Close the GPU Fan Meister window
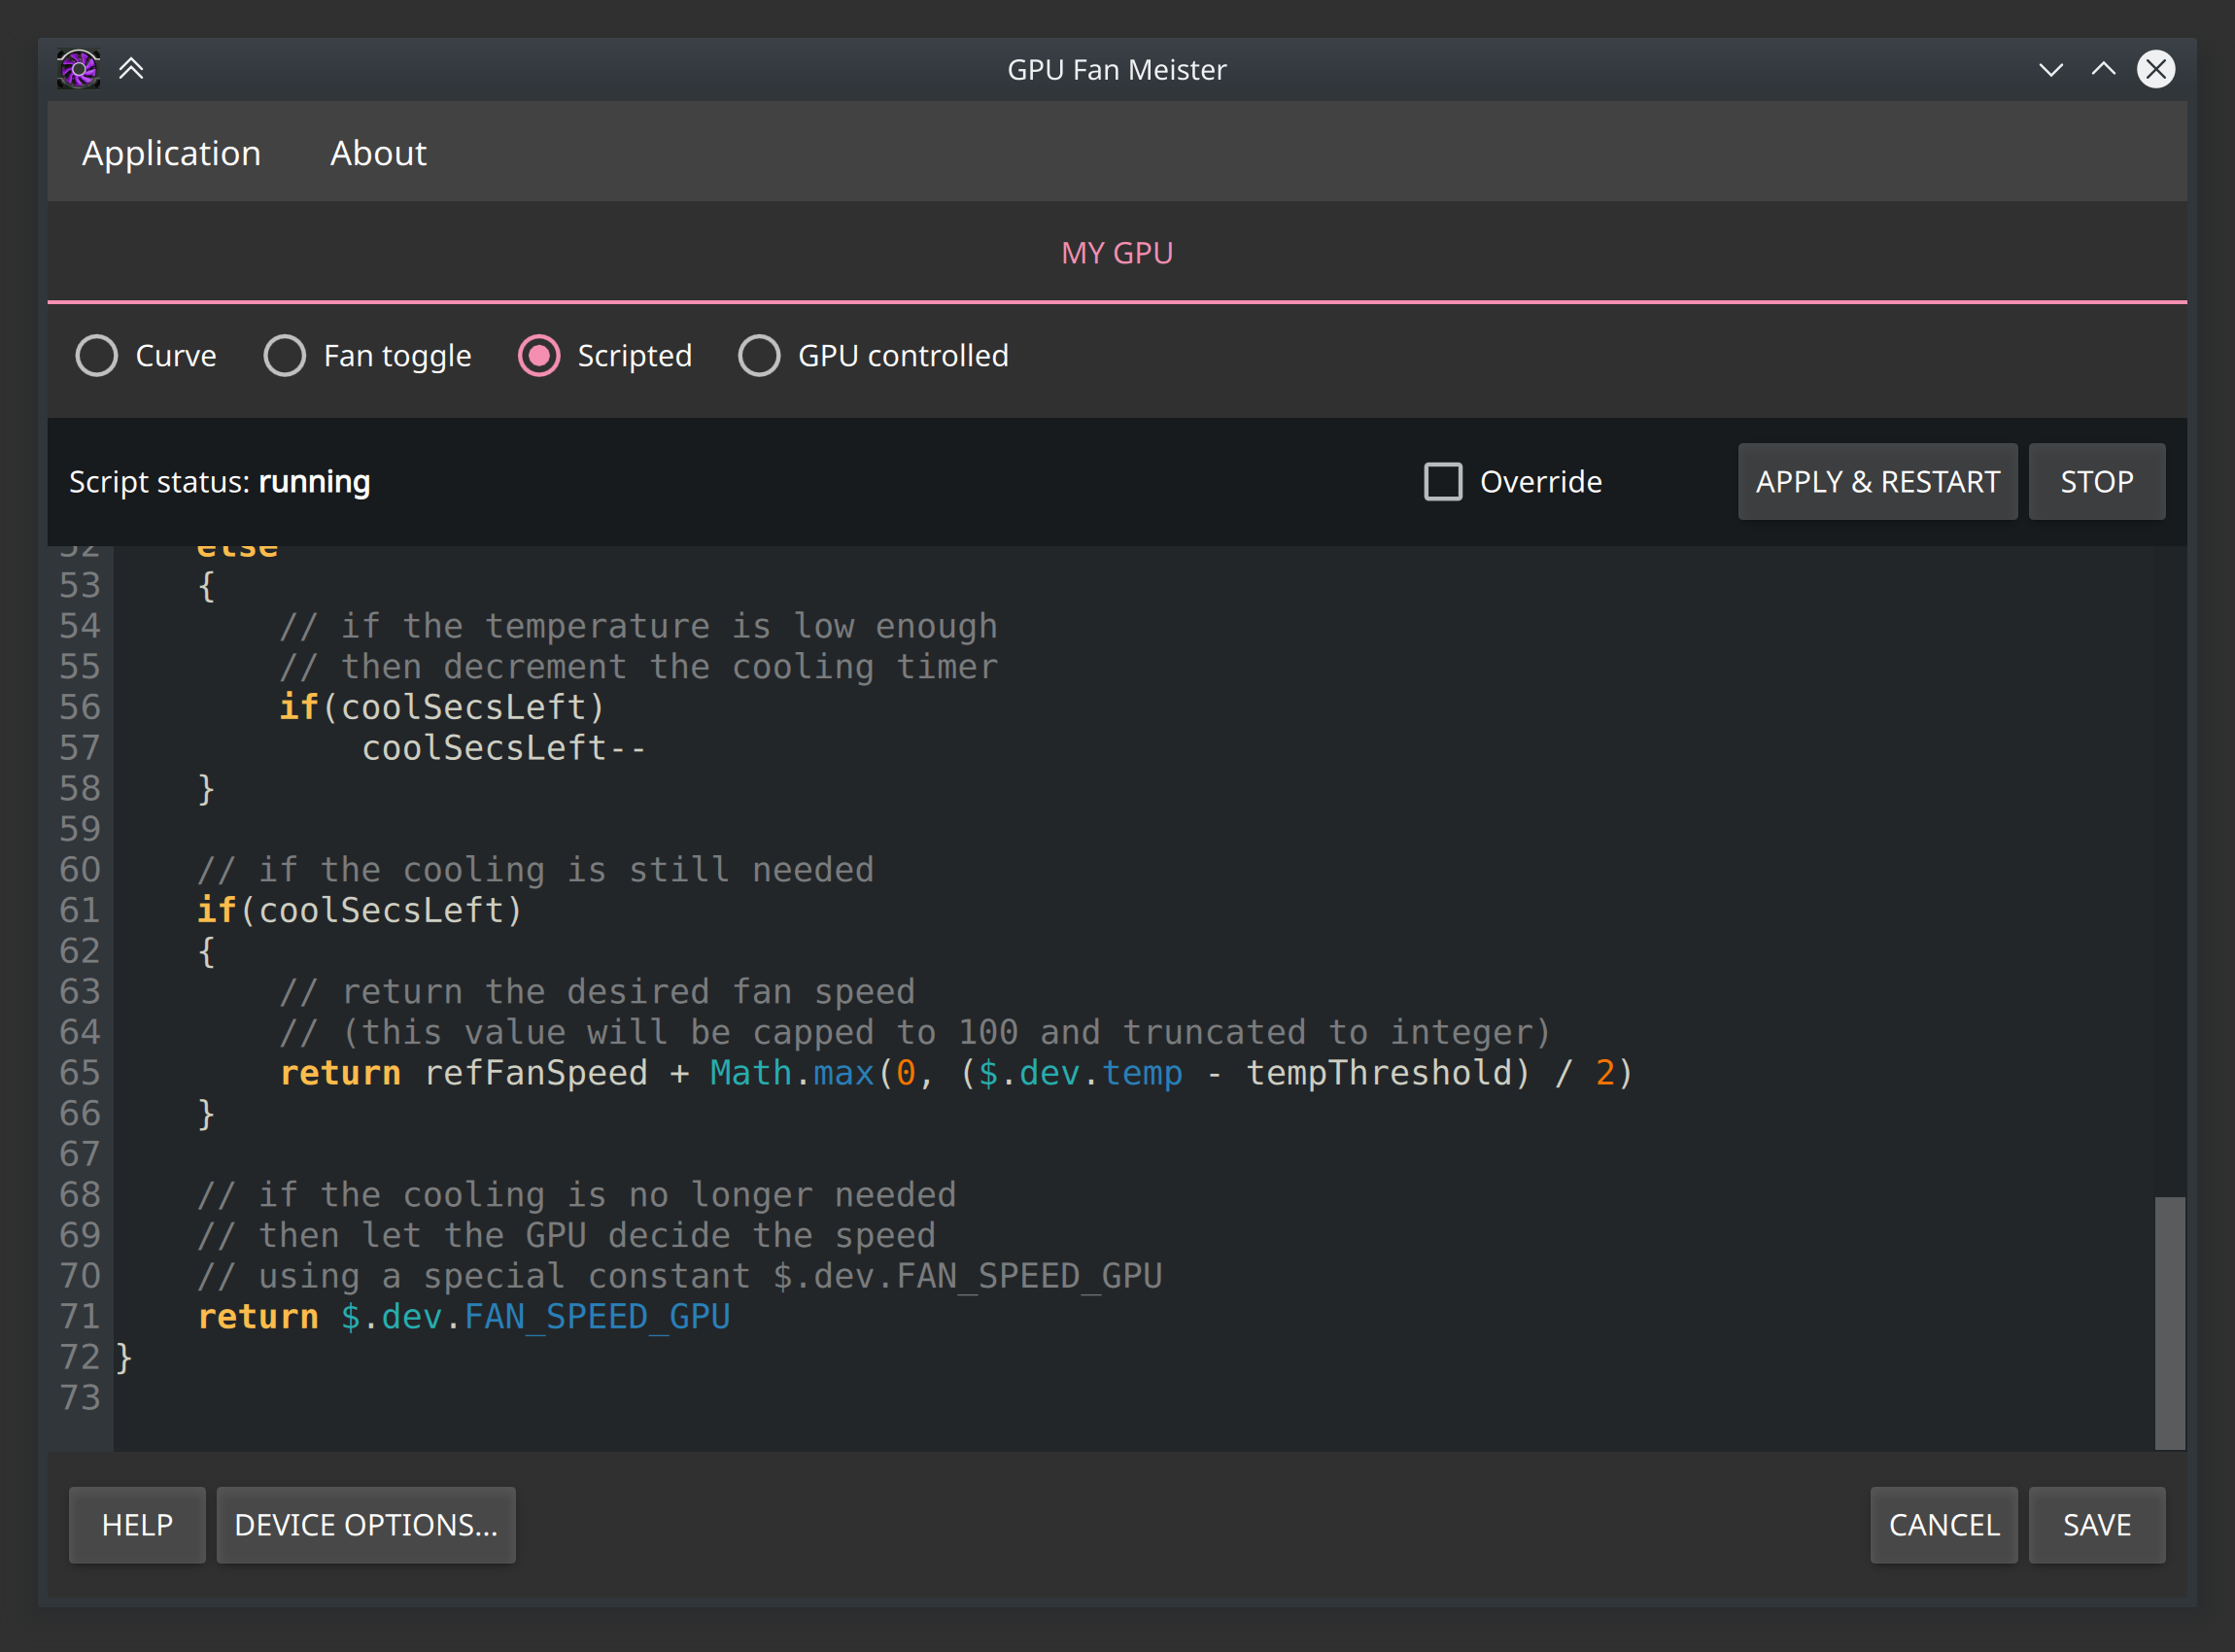2235x1652 pixels. [2156, 69]
